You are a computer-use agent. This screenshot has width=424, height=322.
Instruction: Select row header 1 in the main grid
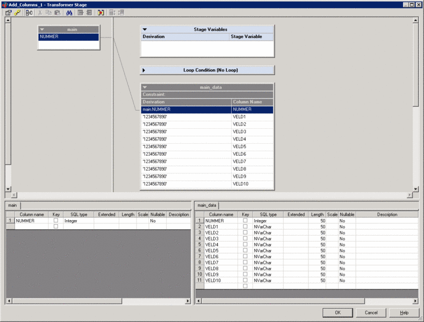(10, 221)
